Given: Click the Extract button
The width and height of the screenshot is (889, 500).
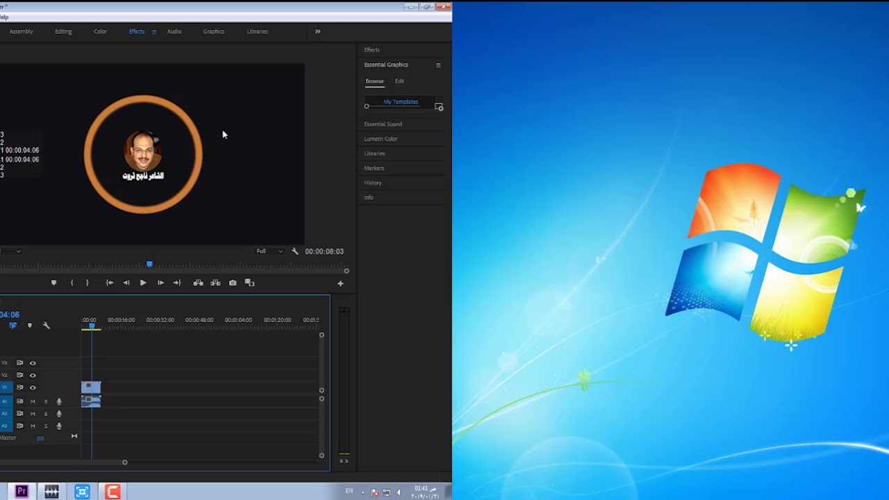Looking at the screenshot, I should coord(215,283).
